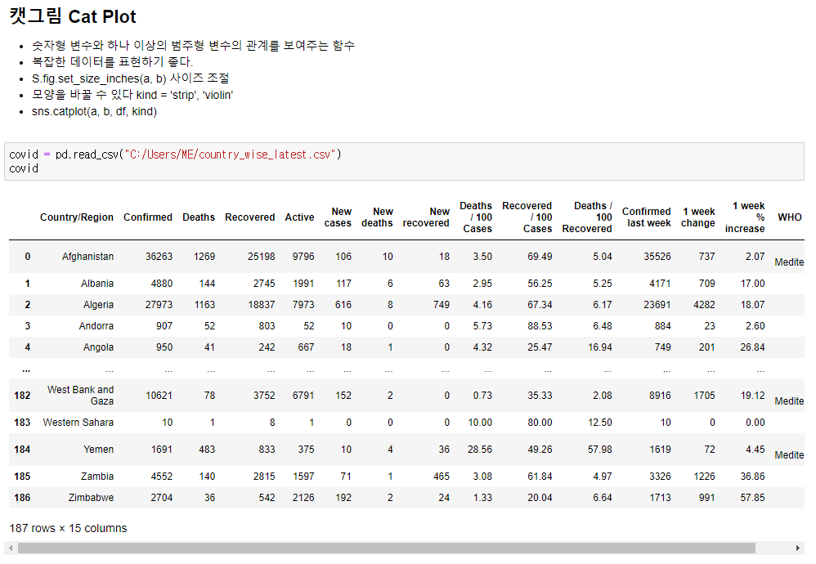Click the 'Albania' country cell

(x=96, y=284)
